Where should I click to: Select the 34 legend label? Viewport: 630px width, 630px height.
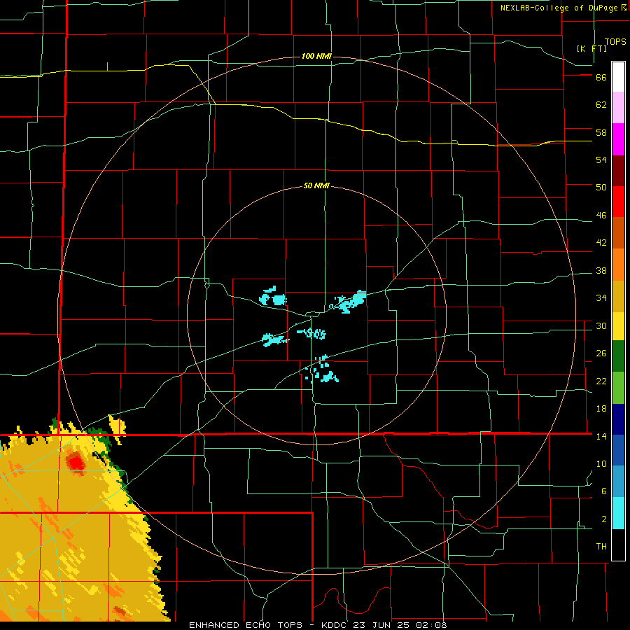tap(601, 298)
